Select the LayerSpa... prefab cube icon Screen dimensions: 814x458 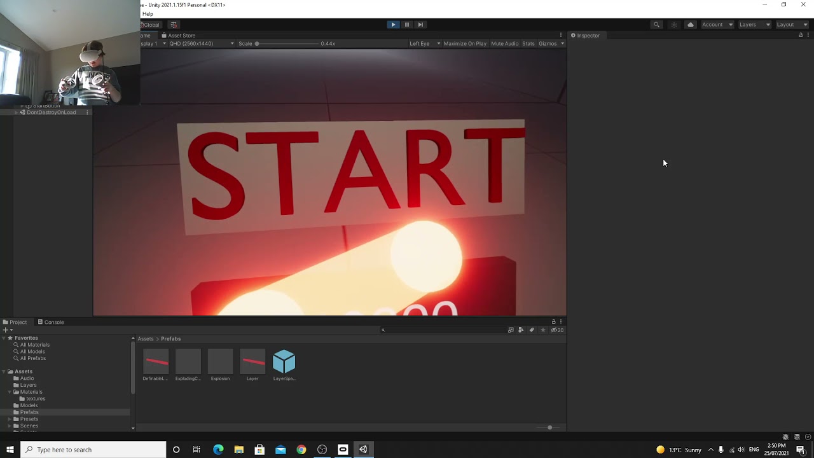pyautogui.click(x=284, y=361)
